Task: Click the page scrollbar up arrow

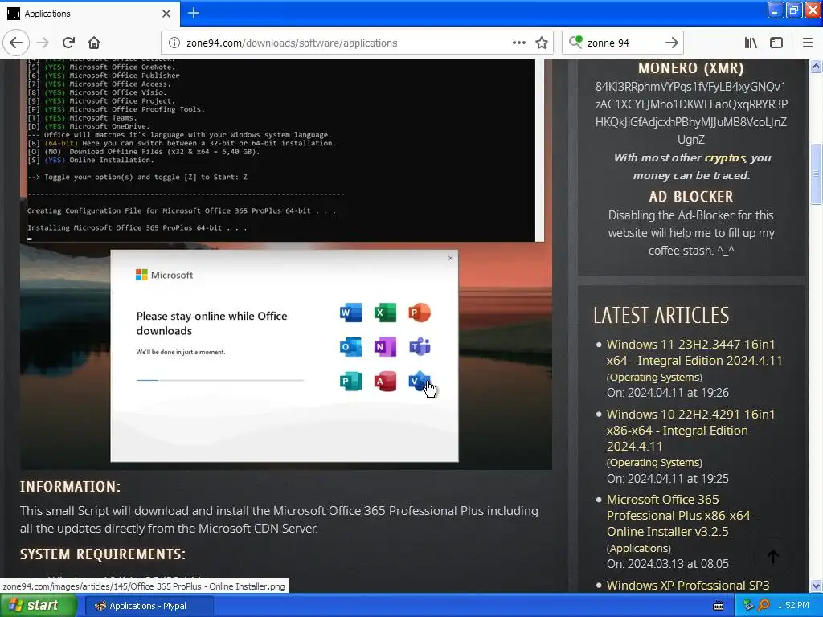Action: coord(817,66)
